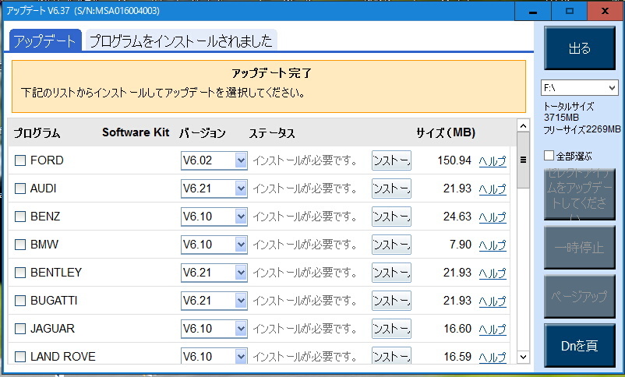Click the アップデート完了 heading
This screenshot has height=377, width=625.
271,73
